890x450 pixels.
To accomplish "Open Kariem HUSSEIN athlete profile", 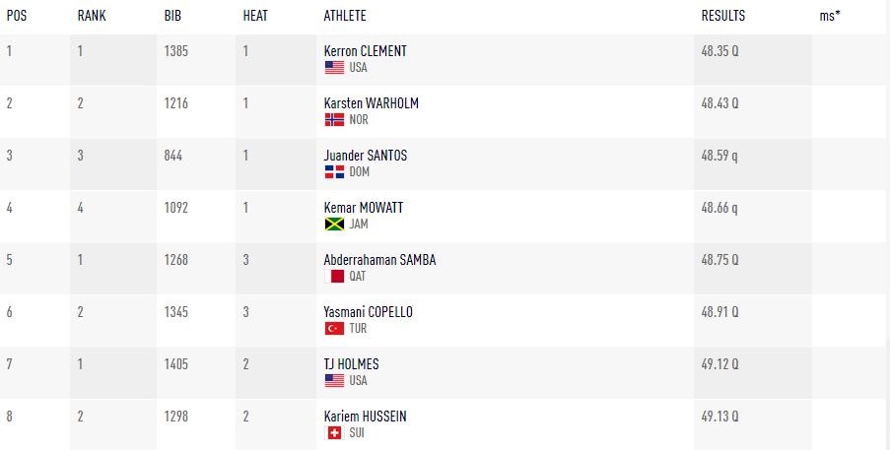I will pyautogui.click(x=365, y=416).
